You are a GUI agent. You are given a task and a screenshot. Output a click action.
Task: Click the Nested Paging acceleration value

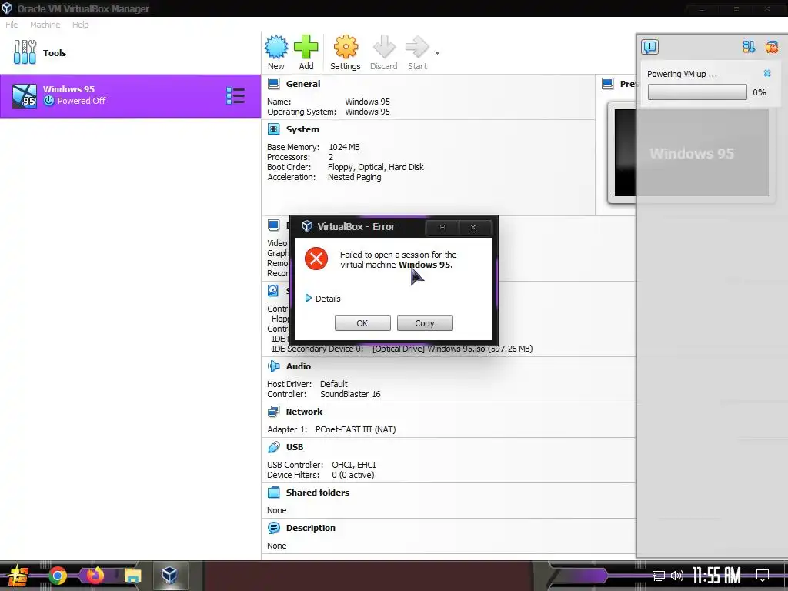pyautogui.click(x=354, y=178)
